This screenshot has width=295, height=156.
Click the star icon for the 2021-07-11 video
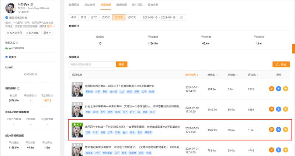point(285,89)
